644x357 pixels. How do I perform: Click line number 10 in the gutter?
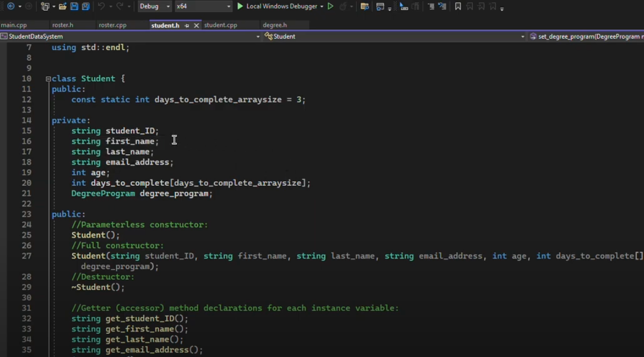(x=26, y=79)
